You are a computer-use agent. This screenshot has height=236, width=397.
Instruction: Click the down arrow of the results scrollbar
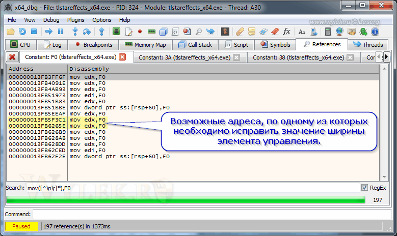(x=384, y=177)
